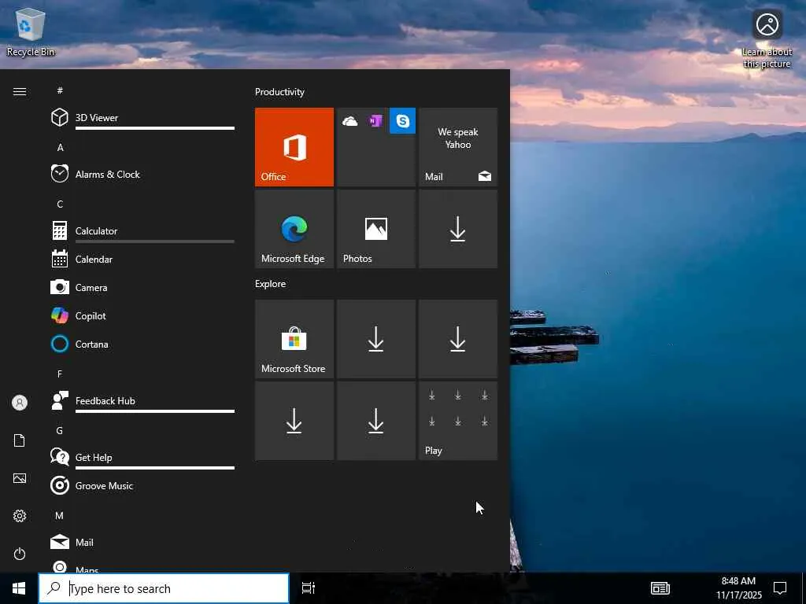Launch the Alarms & Clock icon
806x604 pixels.
pyautogui.click(x=60, y=174)
